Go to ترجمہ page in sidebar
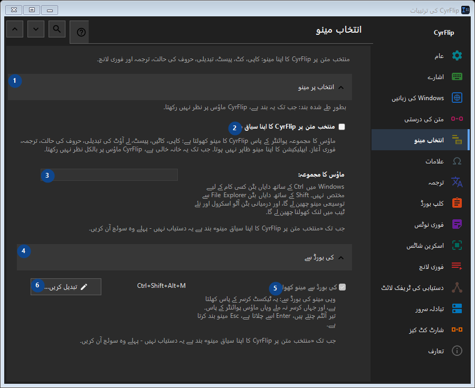Screen dimensions: 475x388 coord(420,182)
